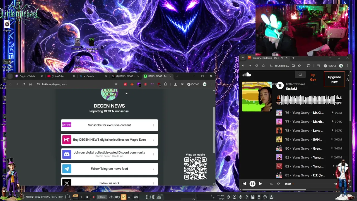The height and width of the screenshot is (201, 357).
Task: Switch to (1) DEGEN NEWS X tab
Action: [x=126, y=76]
